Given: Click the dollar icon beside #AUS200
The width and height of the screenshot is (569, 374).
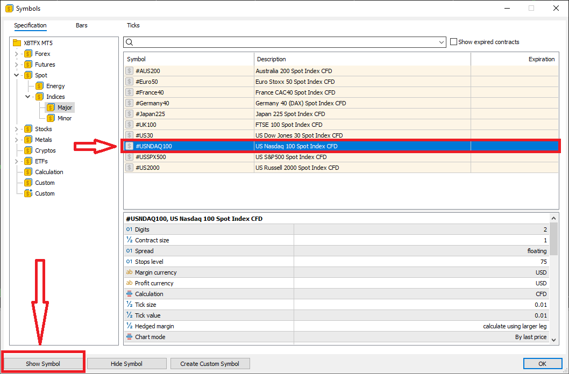Looking at the screenshot, I should pos(129,71).
